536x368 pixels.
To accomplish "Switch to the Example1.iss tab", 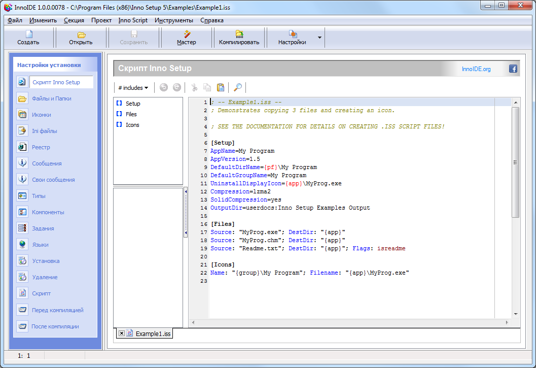I will [x=153, y=334].
